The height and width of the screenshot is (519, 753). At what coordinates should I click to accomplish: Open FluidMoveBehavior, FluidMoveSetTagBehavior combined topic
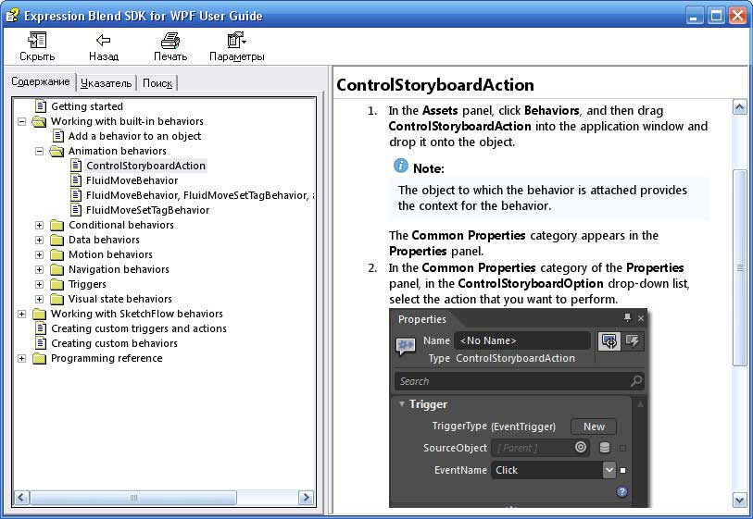(x=200, y=196)
